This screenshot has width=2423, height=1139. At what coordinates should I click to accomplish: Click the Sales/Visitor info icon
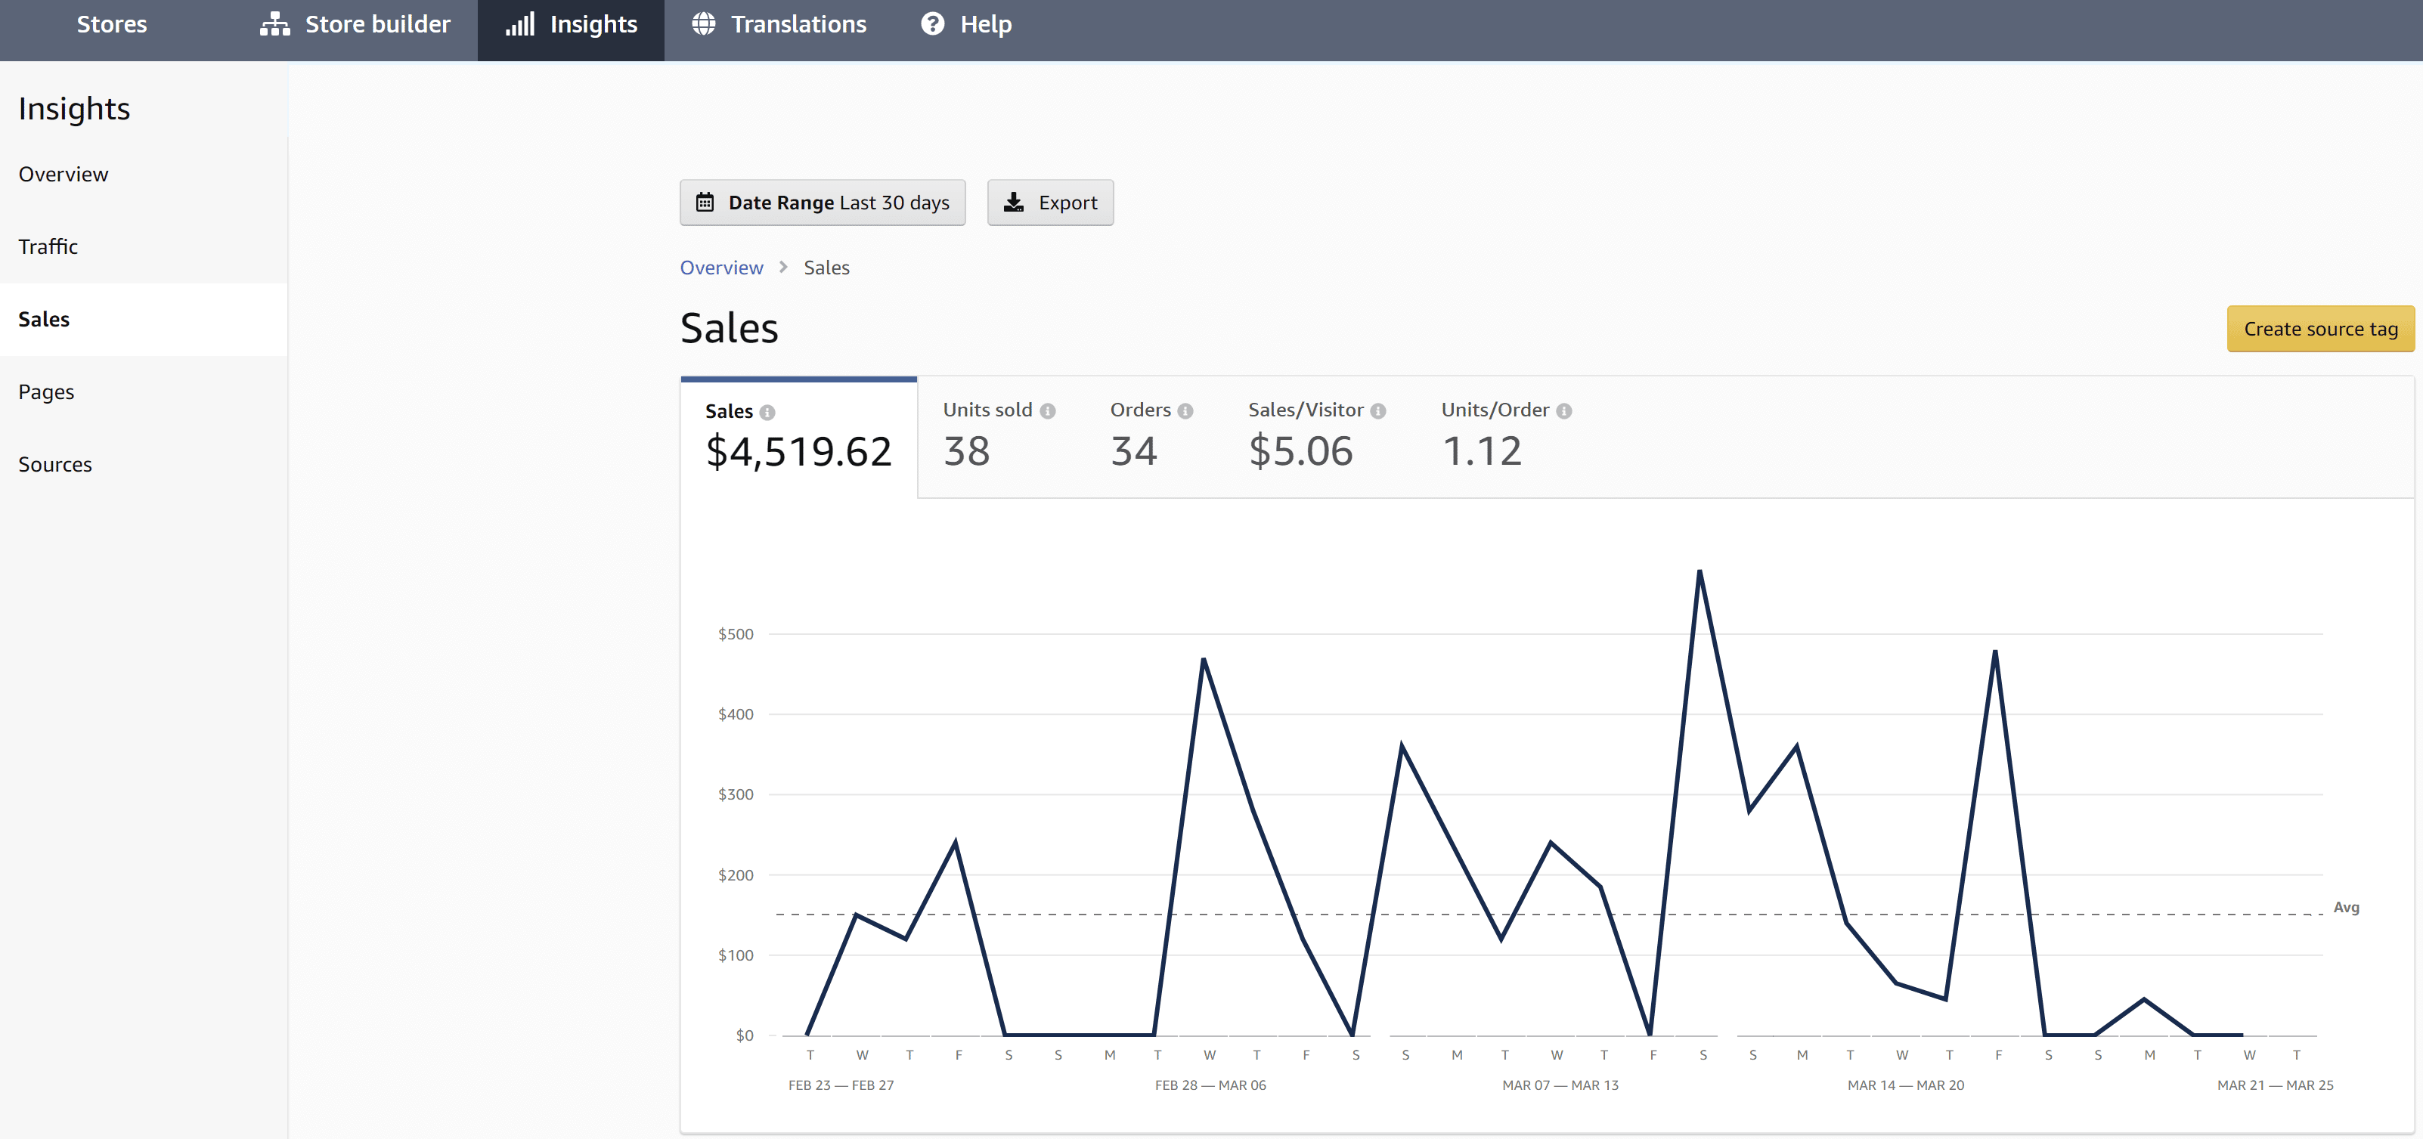[x=1378, y=411]
